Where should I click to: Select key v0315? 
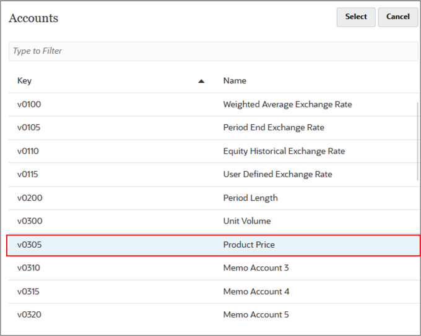point(28,292)
